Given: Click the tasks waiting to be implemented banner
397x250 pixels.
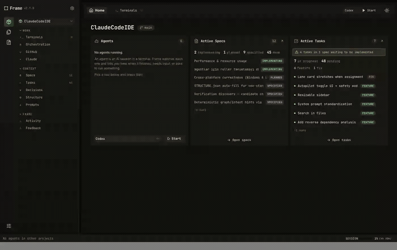Looking at the screenshot, I should [x=339, y=52].
